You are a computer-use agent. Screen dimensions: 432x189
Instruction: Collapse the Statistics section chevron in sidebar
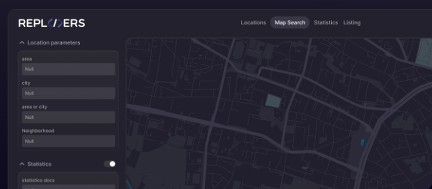click(22, 164)
